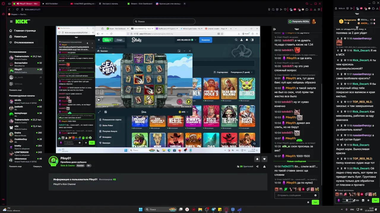This screenshot has width=380, height=213.
Task: Open the Yandex bookmark in bookmarks bar
Action: (18, 14)
